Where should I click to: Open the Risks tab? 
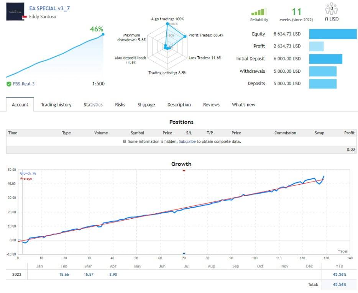tap(120, 105)
